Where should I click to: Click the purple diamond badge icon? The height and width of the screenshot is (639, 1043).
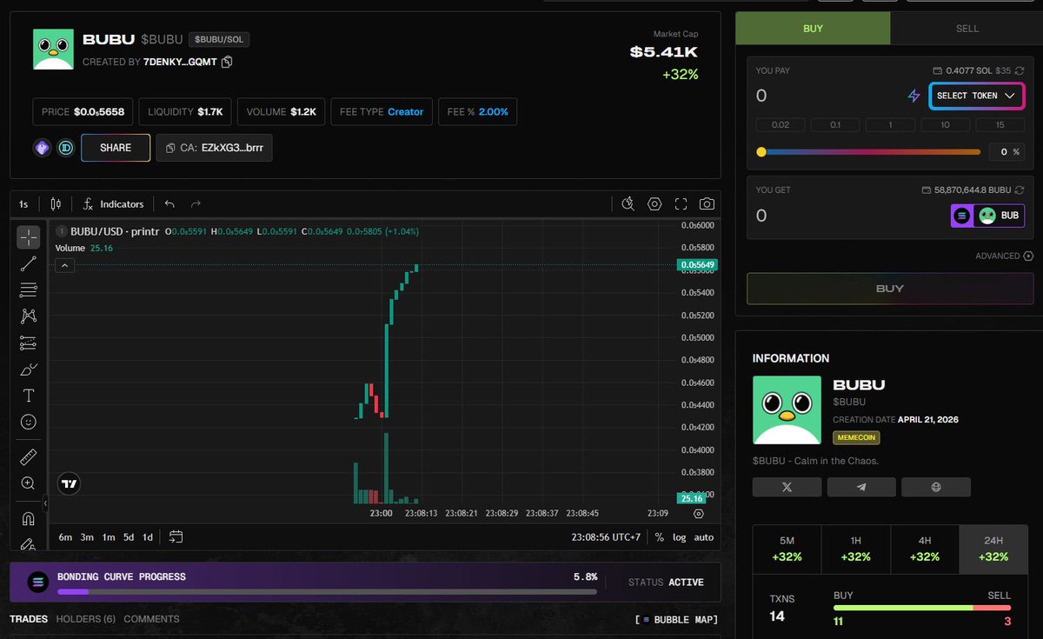pyautogui.click(x=42, y=148)
